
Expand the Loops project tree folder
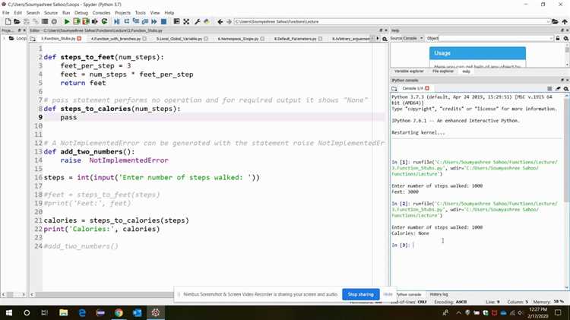[x=5, y=38]
